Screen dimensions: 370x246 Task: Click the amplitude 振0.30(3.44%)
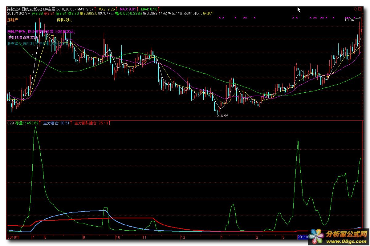point(155,14)
